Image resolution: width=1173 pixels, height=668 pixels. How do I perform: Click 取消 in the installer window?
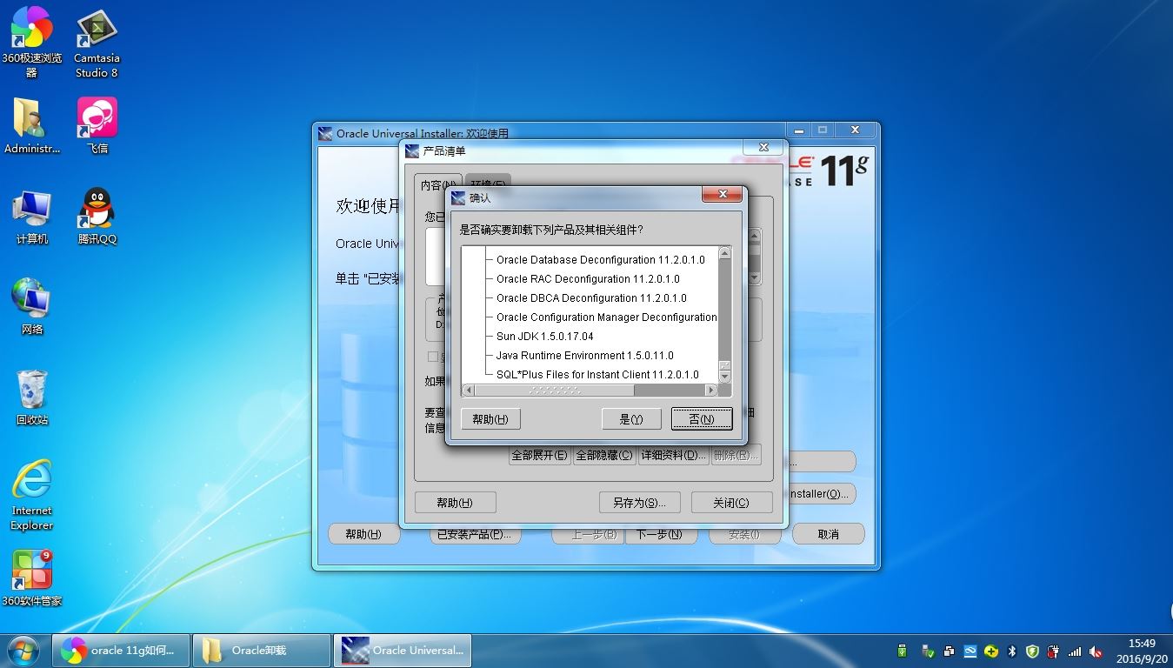coord(829,534)
